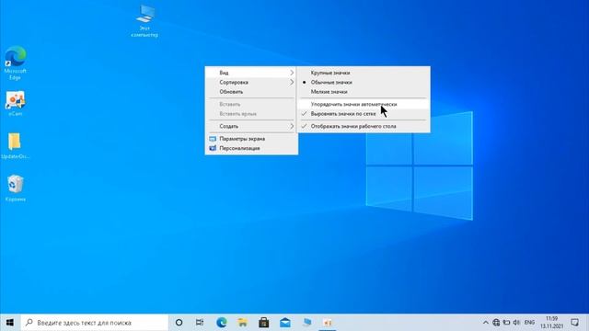
Task: Open File Explorer from the taskbar
Action: tap(243, 323)
